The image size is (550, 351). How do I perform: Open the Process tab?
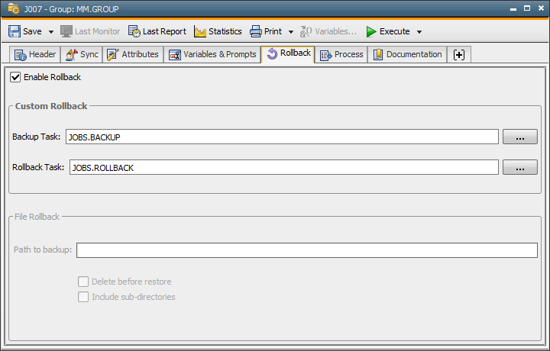(341, 55)
